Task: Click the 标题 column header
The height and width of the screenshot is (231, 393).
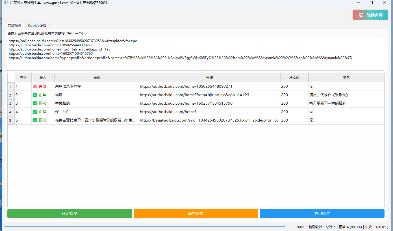Action: pos(96,78)
